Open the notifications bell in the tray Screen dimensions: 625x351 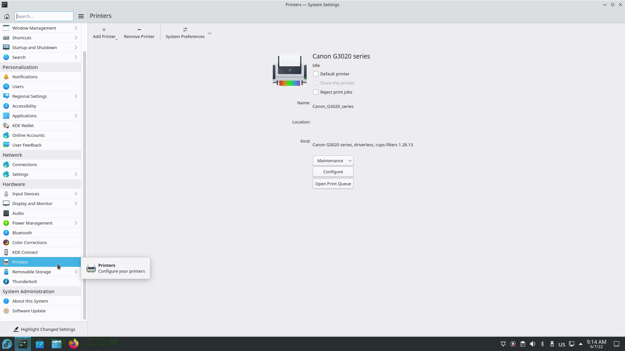(503, 344)
